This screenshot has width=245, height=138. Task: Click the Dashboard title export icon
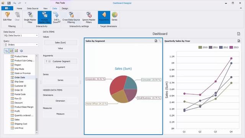tap(238, 34)
